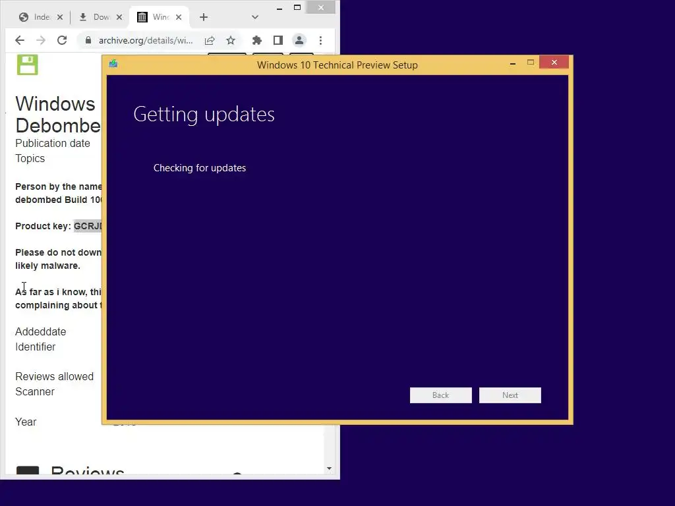
Task: Click the Next button in Setup
Action: tap(510, 395)
